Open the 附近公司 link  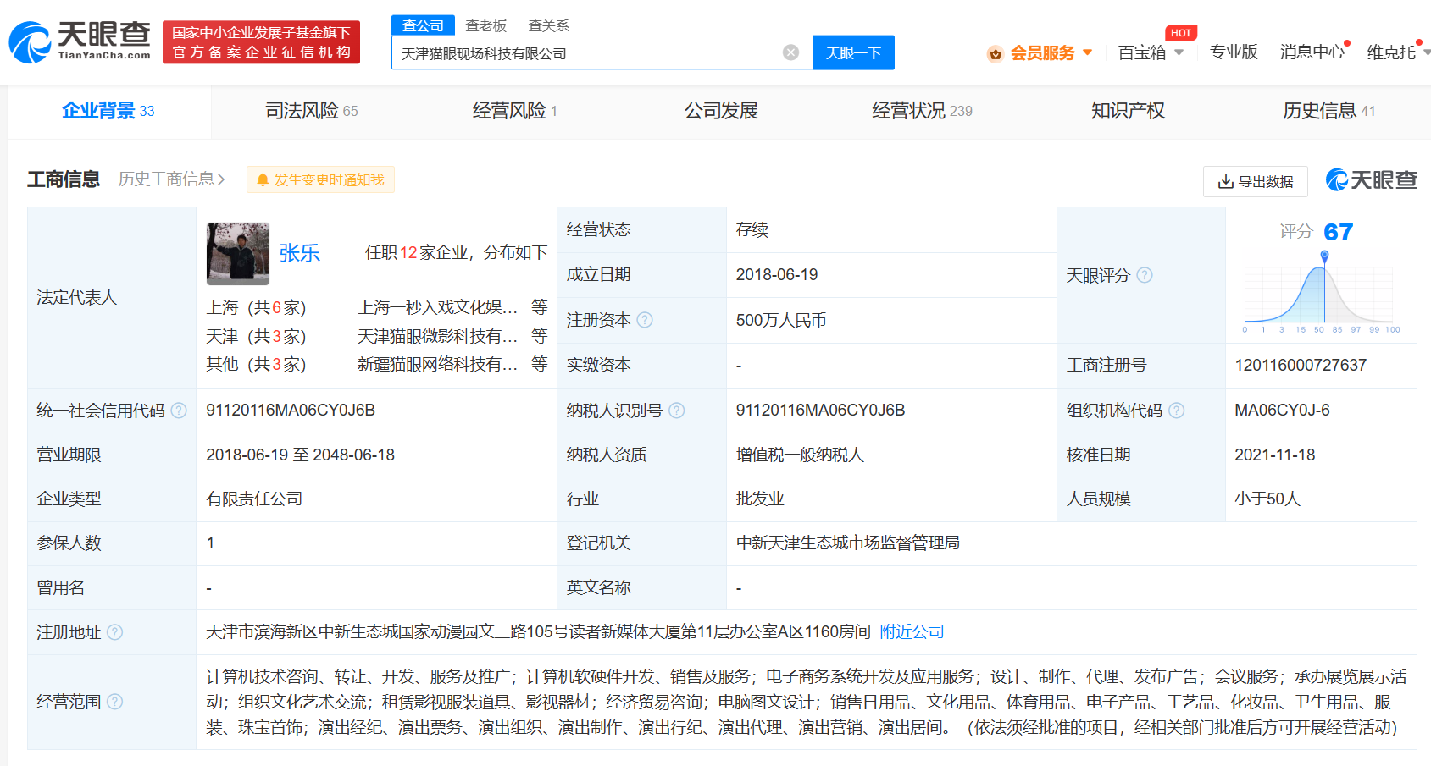click(x=912, y=631)
